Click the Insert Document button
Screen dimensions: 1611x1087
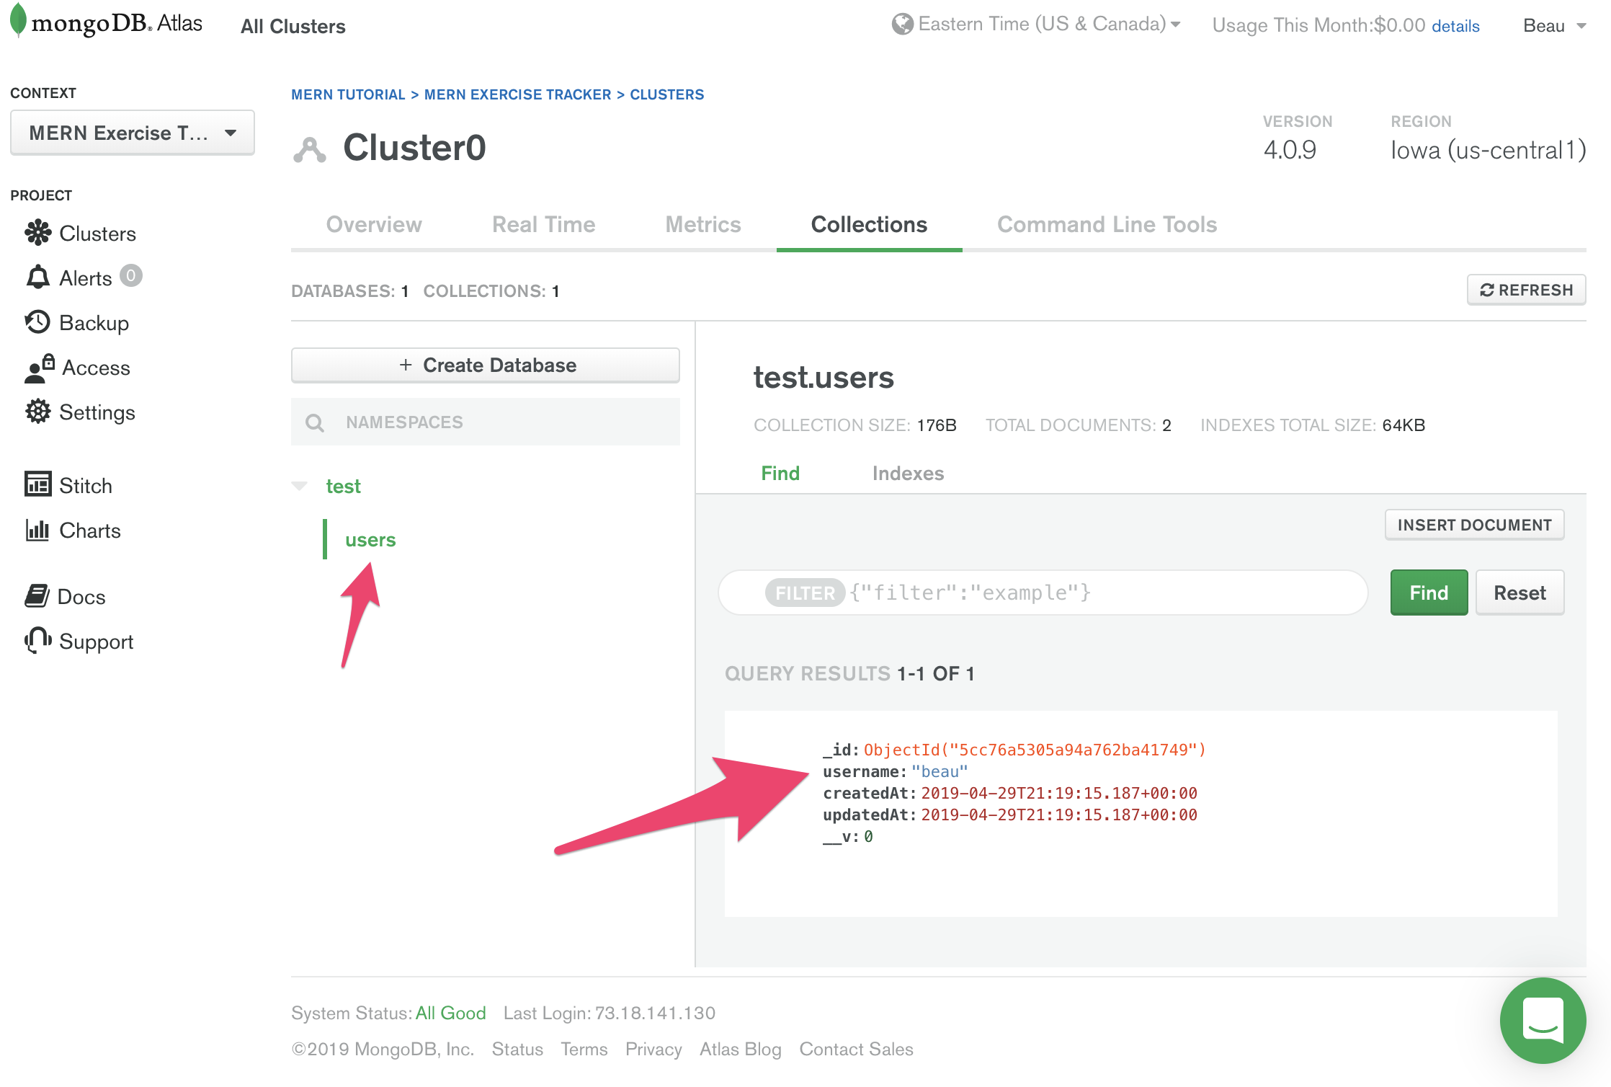pos(1473,525)
